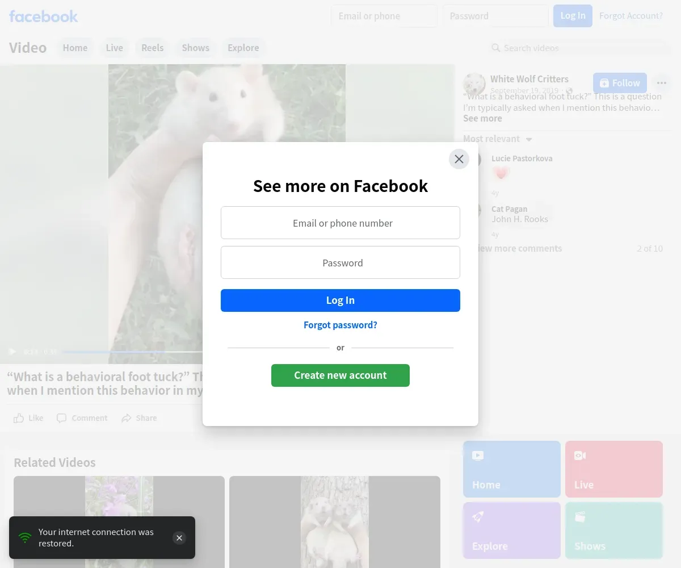Open the blue Home tile
This screenshot has height=568, width=681.
512,469
